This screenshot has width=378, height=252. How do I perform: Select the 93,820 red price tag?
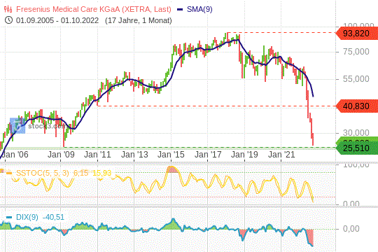pyautogui.click(x=357, y=34)
